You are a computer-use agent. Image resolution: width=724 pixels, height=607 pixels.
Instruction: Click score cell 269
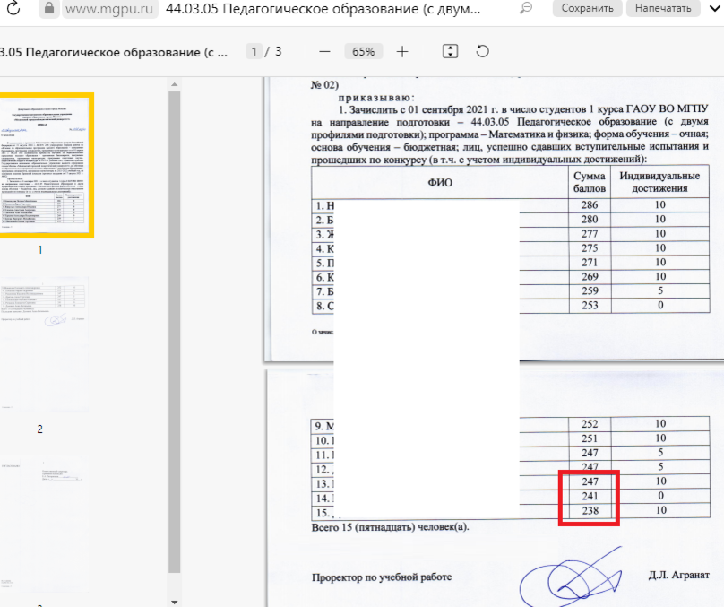[590, 277]
